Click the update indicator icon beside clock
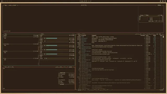Screen dimensions: 167x94 [x=91, y=1]
